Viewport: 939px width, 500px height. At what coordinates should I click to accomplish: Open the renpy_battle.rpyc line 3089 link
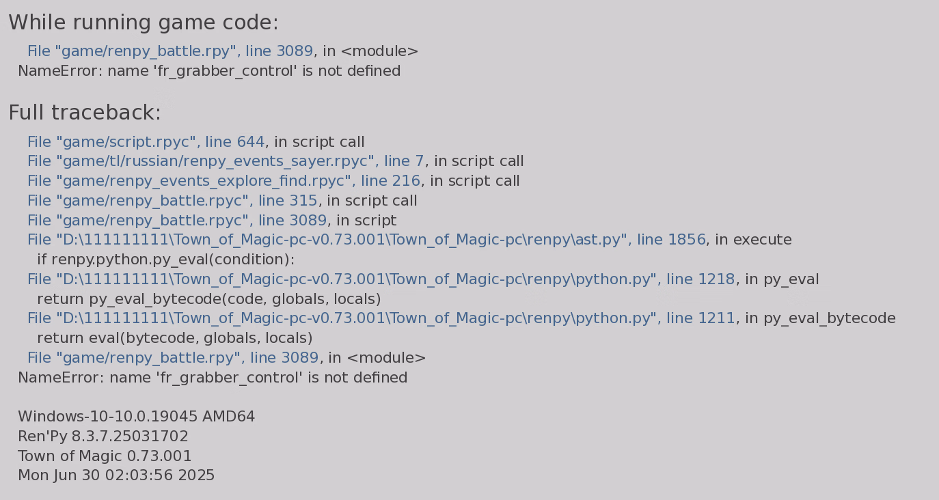click(177, 221)
